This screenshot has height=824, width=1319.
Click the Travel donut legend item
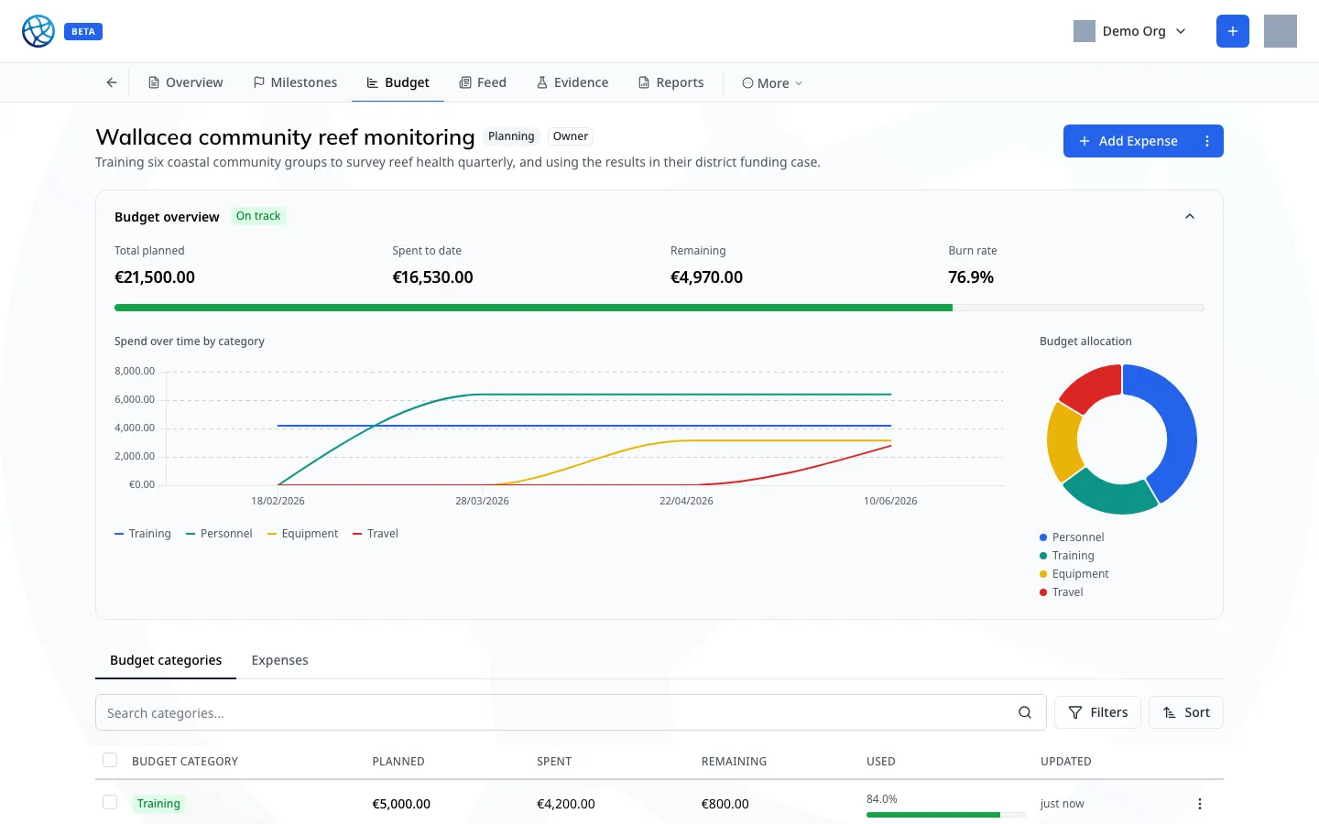point(1062,592)
